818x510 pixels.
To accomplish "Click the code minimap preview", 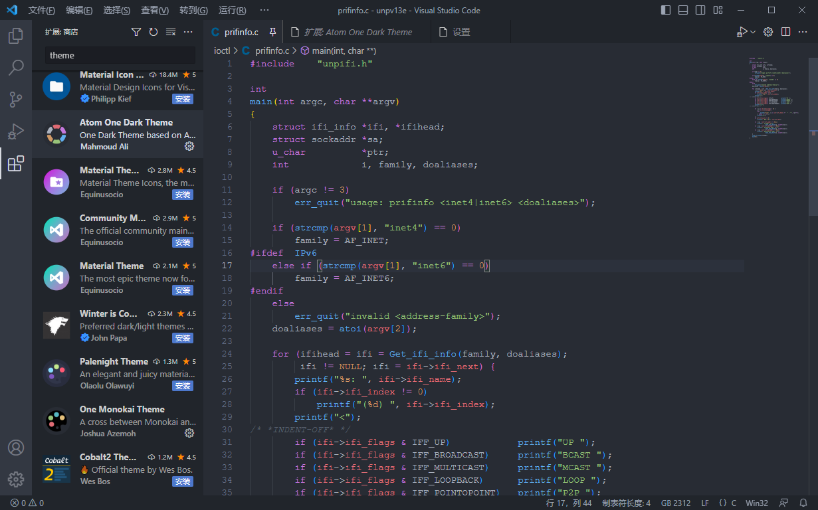I will [x=777, y=97].
